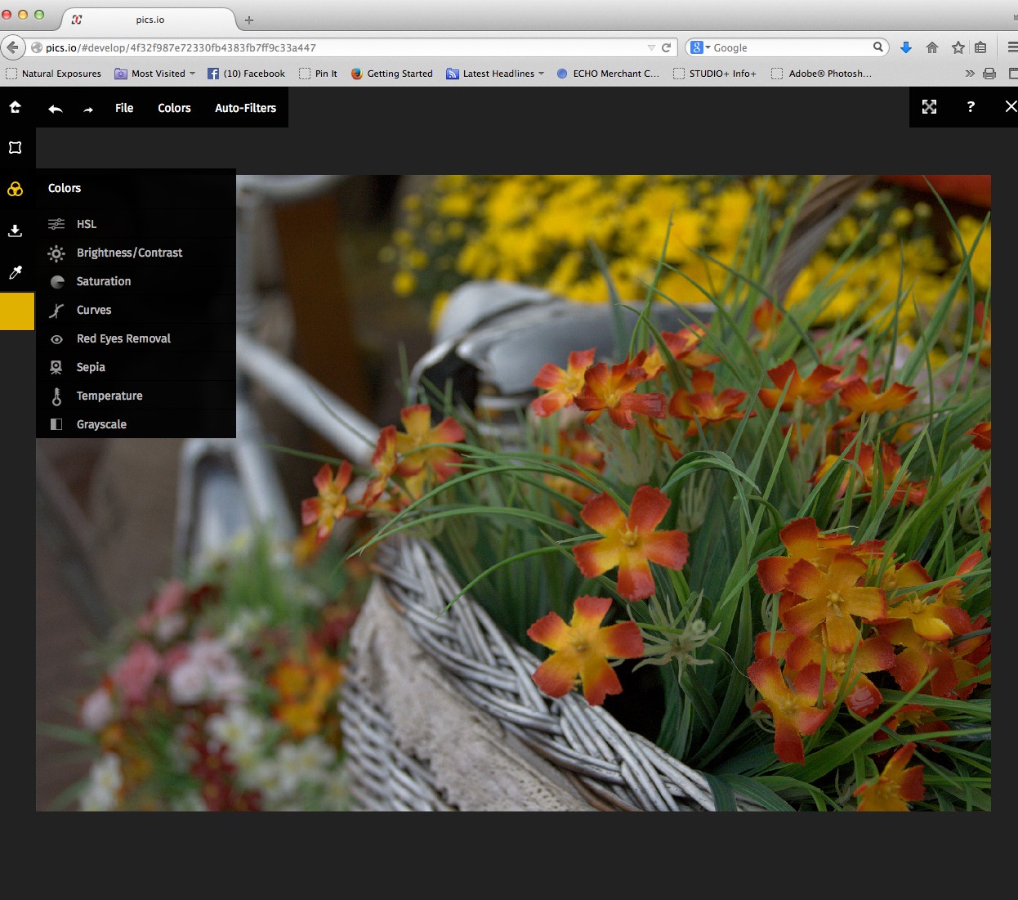Click the share/upload icon in top-left corner

pyautogui.click(x=15, y=107)
